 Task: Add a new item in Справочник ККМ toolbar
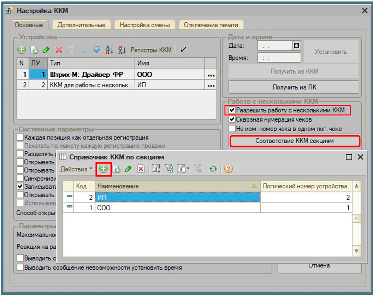tap(103, 169)
